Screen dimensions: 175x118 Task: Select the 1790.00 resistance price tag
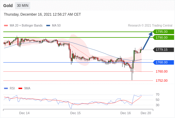pyautogui.click(x=163, y=37)
